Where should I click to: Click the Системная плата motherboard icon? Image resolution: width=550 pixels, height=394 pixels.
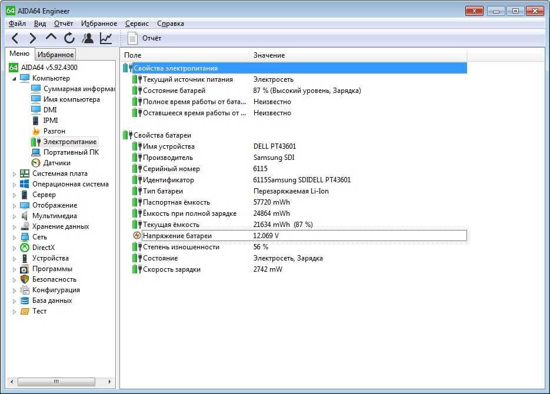tap(25, 173)
